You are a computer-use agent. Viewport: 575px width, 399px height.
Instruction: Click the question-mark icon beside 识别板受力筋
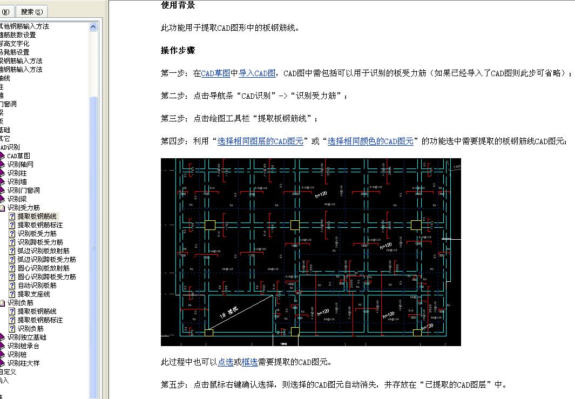[x=12, y=234]
